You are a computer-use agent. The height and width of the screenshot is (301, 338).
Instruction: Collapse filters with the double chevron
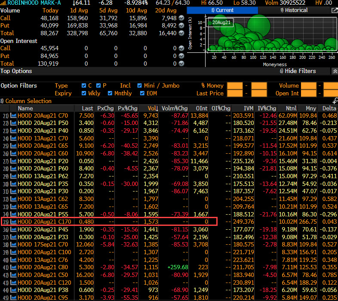pyautogui.click(x=335, y=71)
